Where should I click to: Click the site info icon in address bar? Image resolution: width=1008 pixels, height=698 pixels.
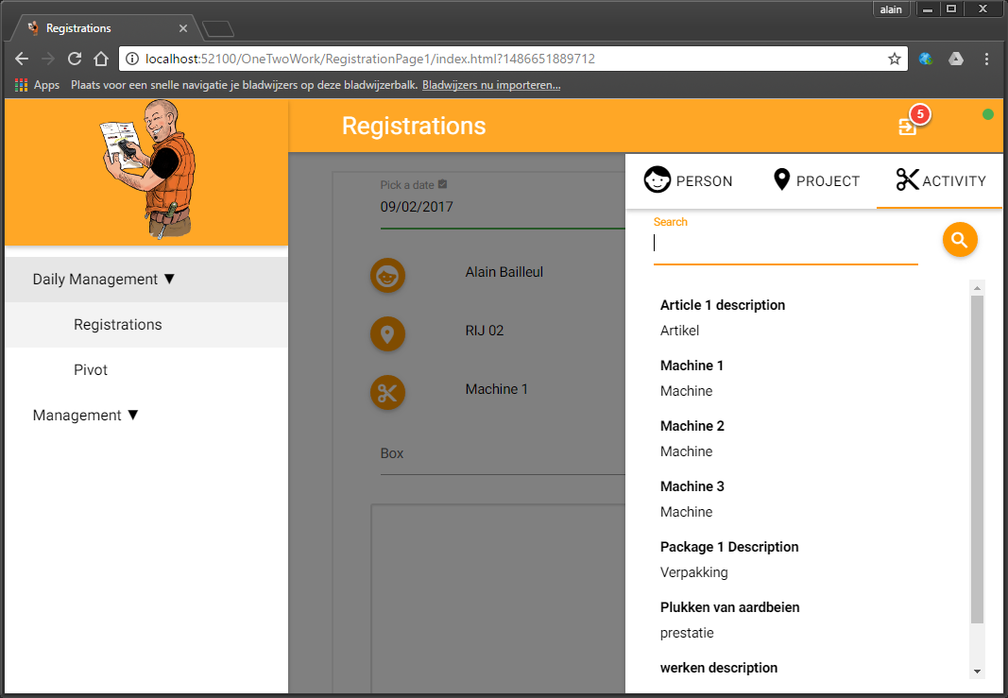pos(131,59)
